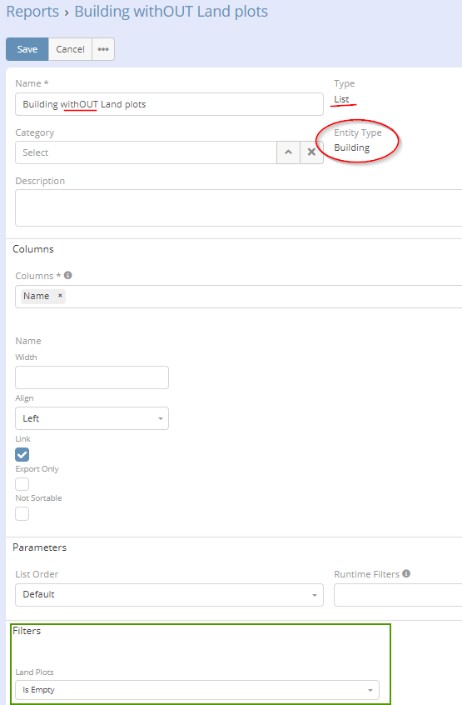Open the three-dots more actions menu
Image resolution: width=462 pixels, height=705 pixels.
coord(103,49)
